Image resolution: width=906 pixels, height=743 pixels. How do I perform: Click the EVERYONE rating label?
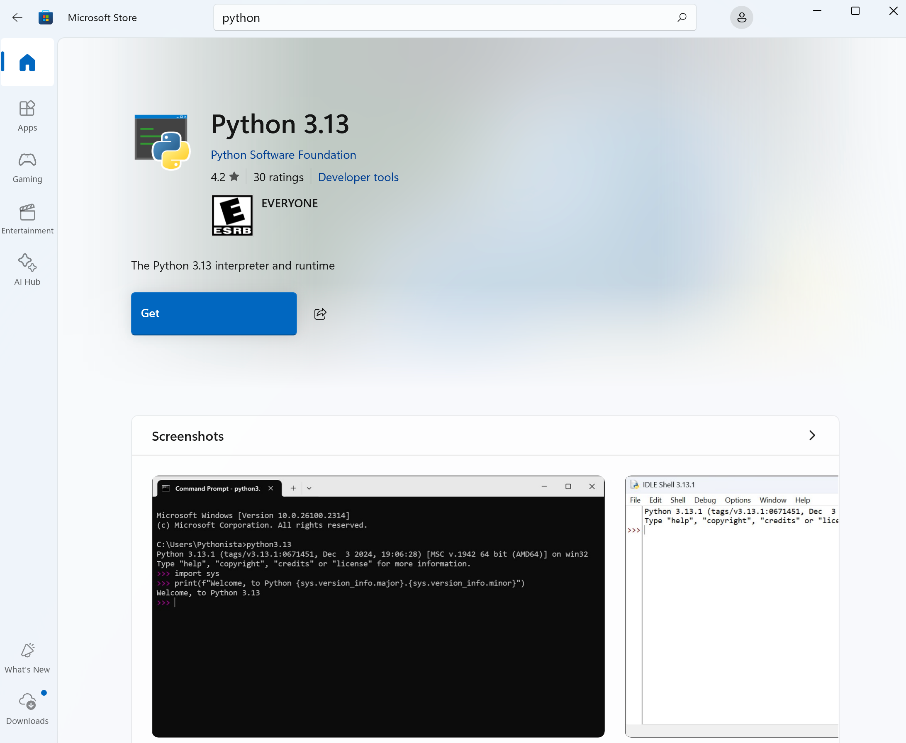click(x=290, y=203)
